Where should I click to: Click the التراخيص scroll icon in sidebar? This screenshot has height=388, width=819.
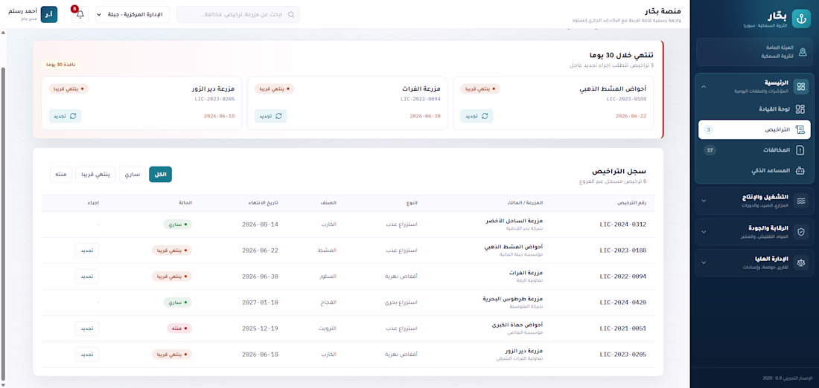coord(800,129)
